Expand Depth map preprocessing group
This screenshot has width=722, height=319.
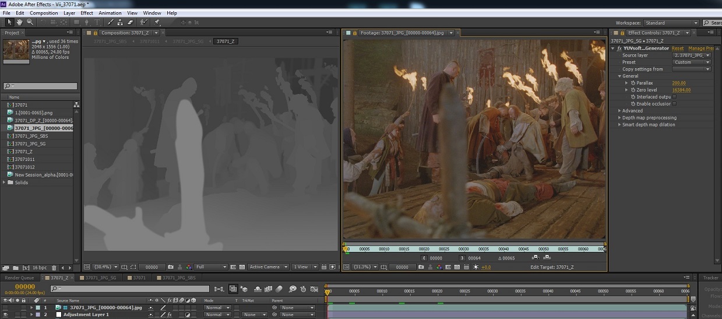coord(620,118)
